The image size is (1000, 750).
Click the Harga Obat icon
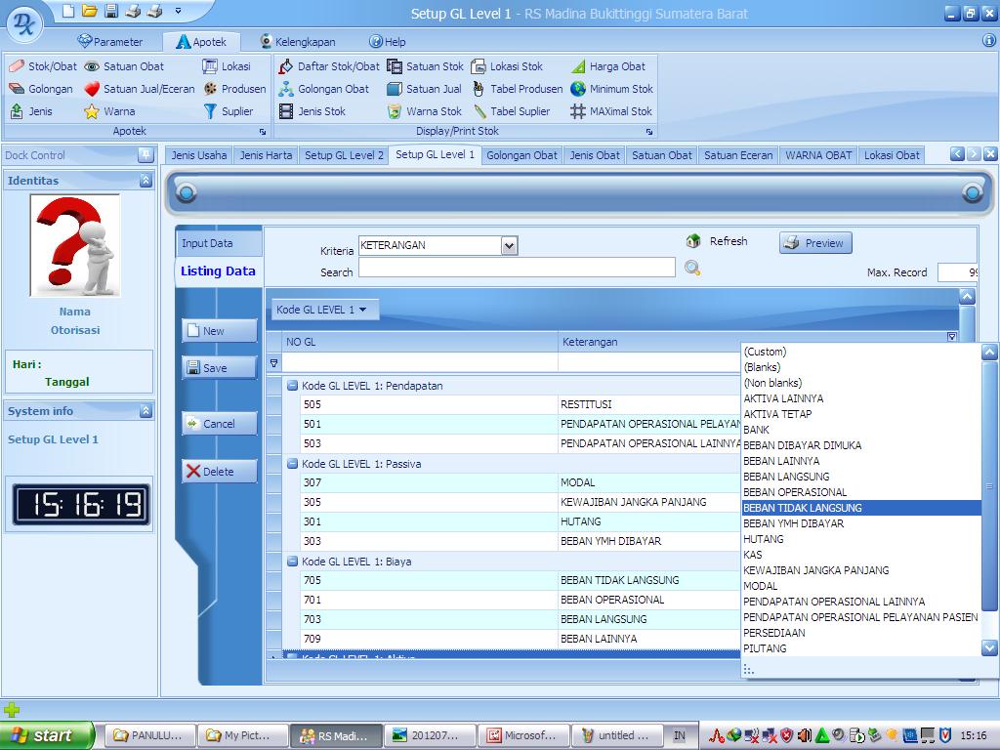coord(578,66)
